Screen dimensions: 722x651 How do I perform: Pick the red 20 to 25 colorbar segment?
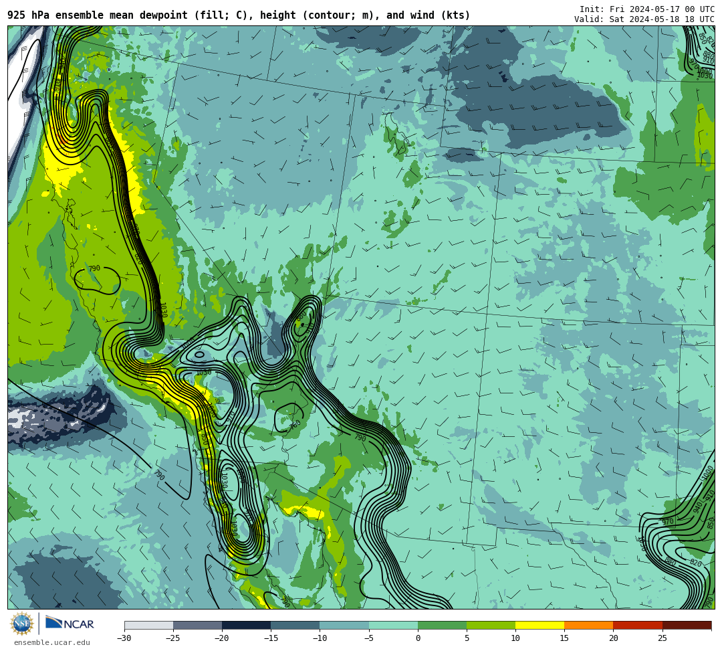(638, 625)
